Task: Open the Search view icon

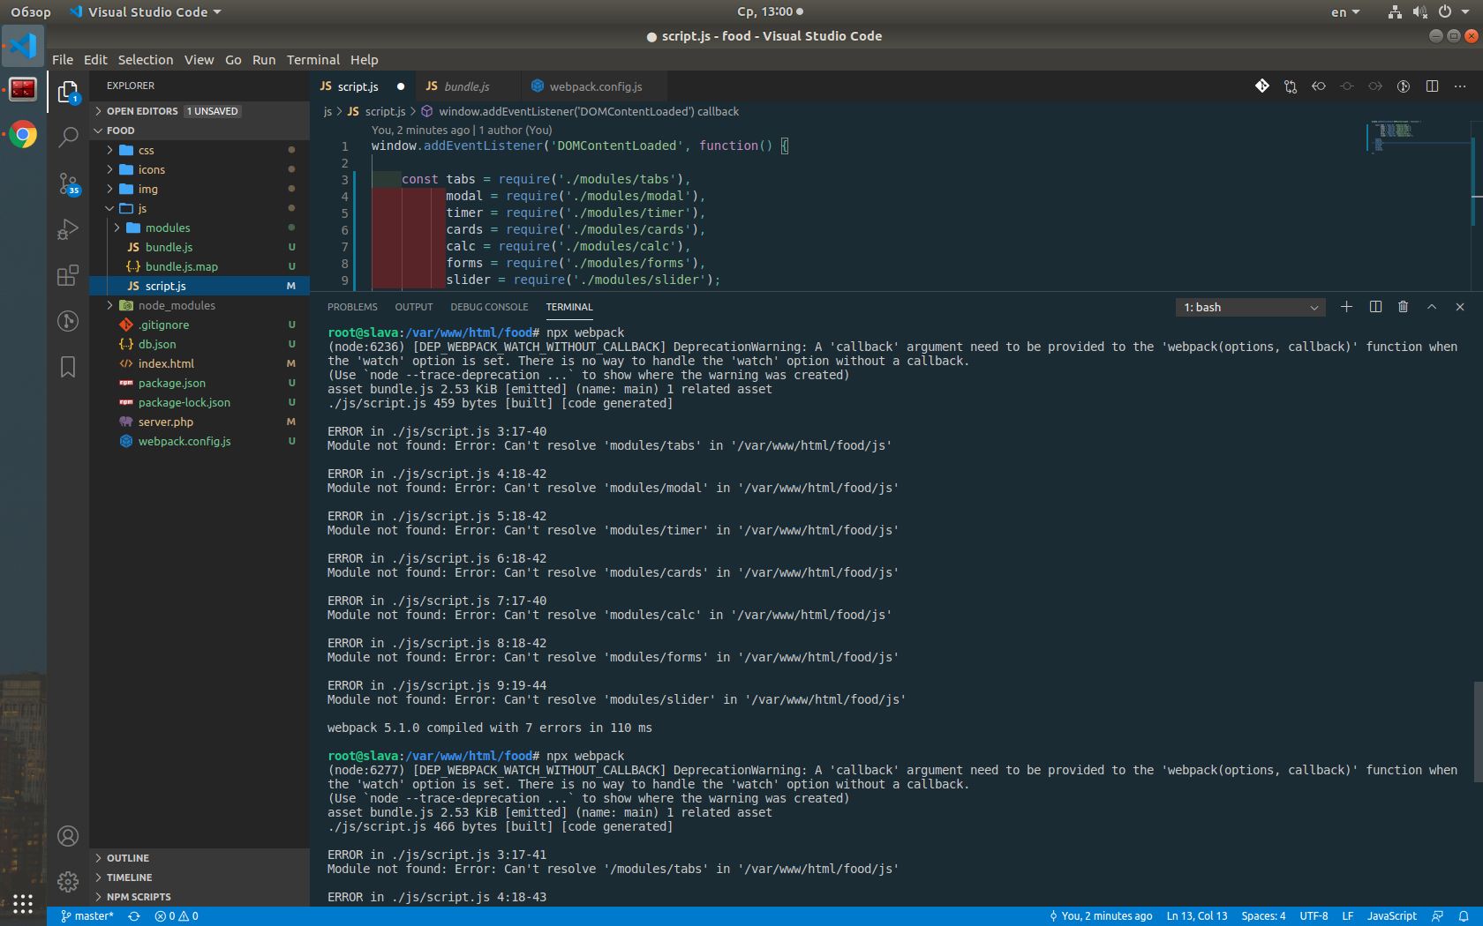Action: (x=68, y=137)
